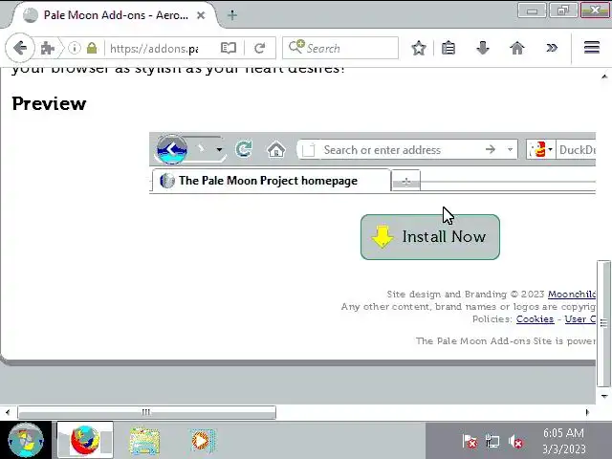Click the address bar URL field
Screen dimensions: 612x459
[154, 49]
